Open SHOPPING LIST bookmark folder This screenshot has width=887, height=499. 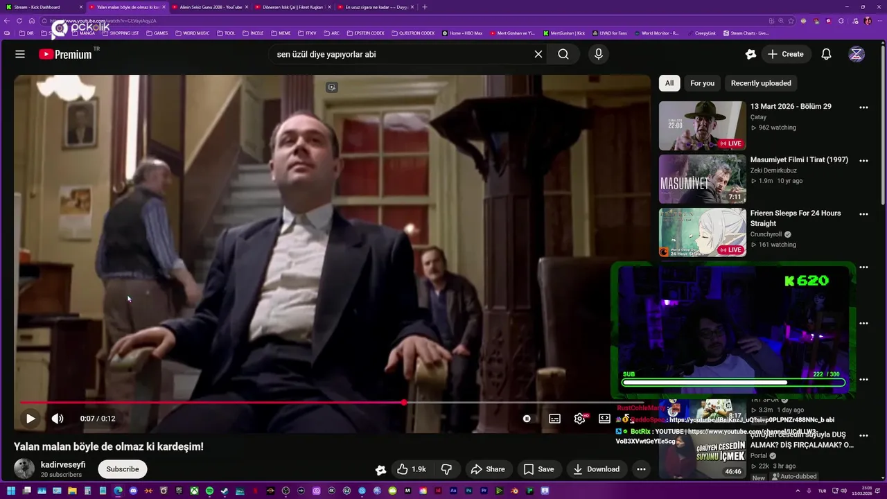[120, 33]
